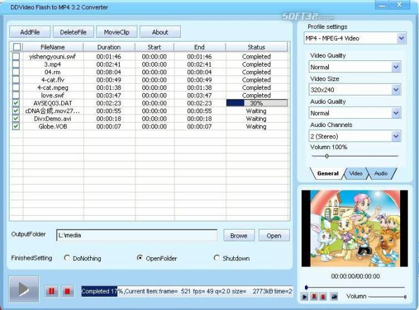419x310 pixels.
Task: Click the video preview thumbnail
Action: (355, 228)
